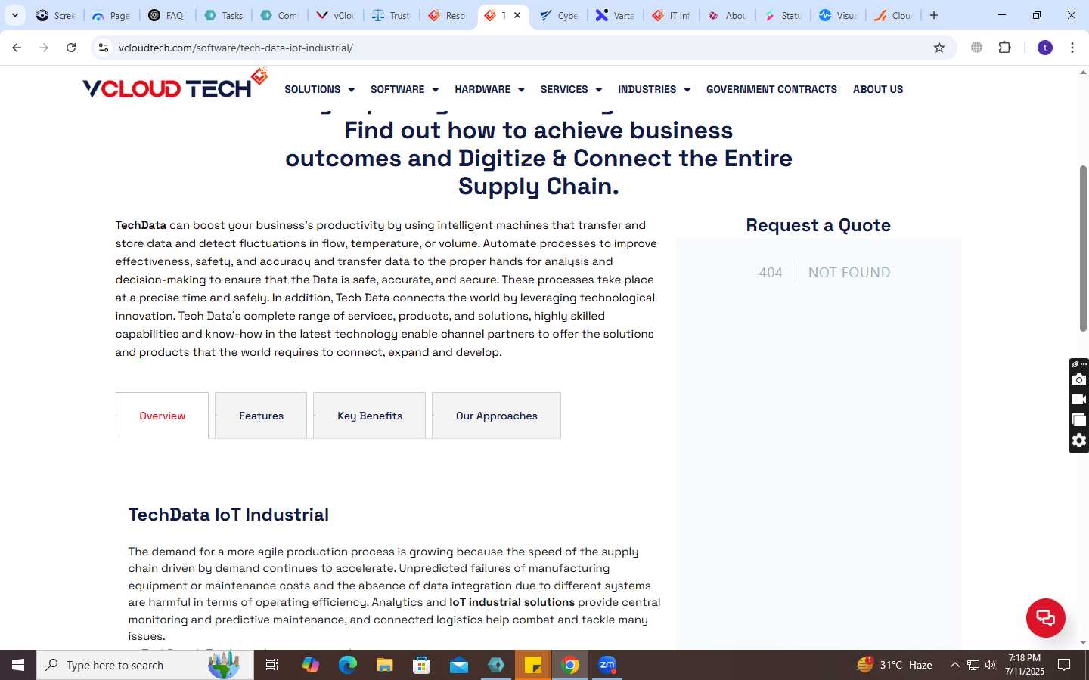Open the Copilot icon on the taskbar
Viewport: 1089px width, 680px height.
coord(310,665)
